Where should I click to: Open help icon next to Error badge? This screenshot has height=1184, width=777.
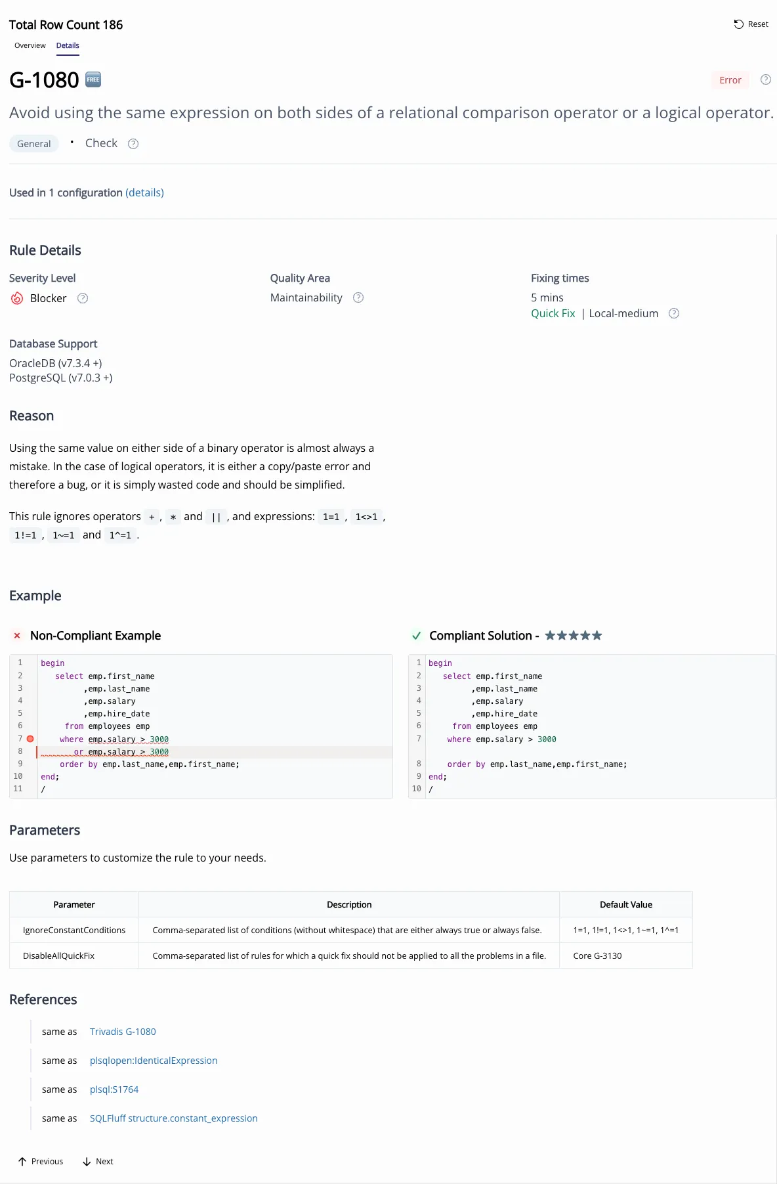pyautogui.click(x=765, y=79)
